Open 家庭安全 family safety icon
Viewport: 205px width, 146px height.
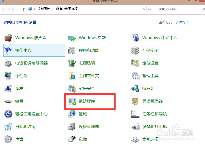[x=72, y=89]
